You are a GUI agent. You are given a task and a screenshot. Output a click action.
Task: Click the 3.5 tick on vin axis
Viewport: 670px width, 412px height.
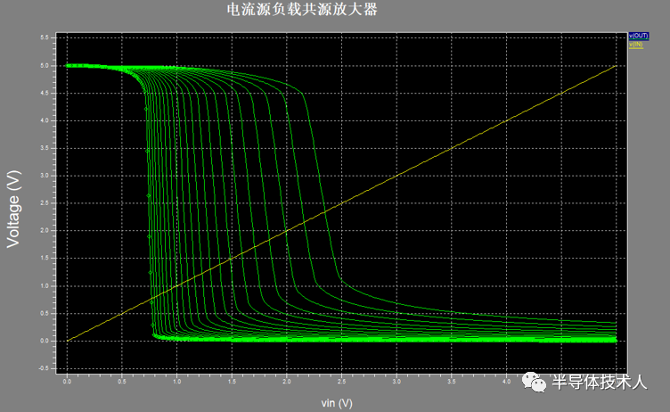click(x=451, y=381)
